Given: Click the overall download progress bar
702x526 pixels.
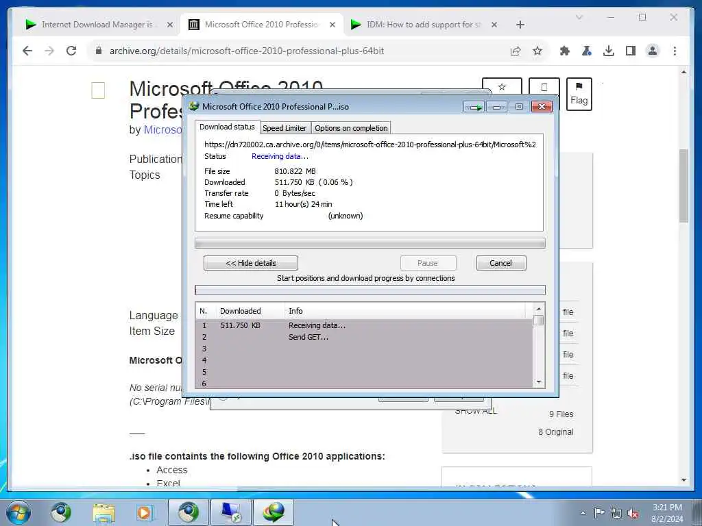Looking at the screenshot, I should click(370, 243).
